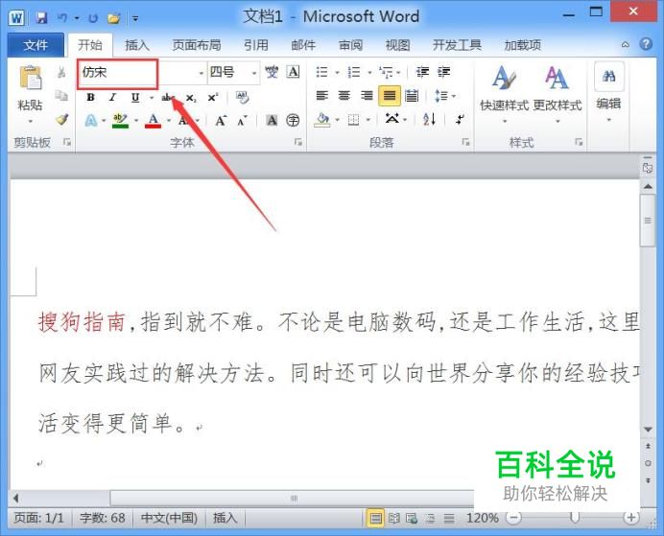Screen dimensions: 664x536
Task: Switch to the 页面布局 tab
Action: [x=196, y=44]
